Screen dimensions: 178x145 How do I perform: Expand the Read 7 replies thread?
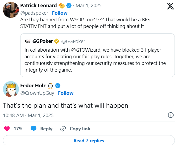[89, 140]
